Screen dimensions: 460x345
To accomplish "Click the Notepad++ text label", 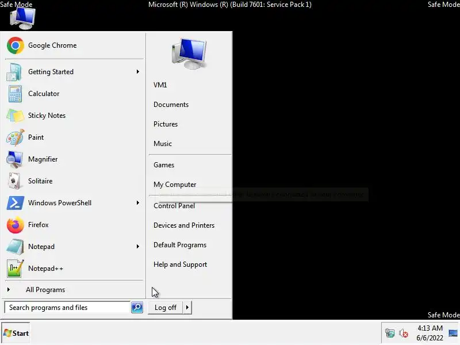I will [46, 269].
